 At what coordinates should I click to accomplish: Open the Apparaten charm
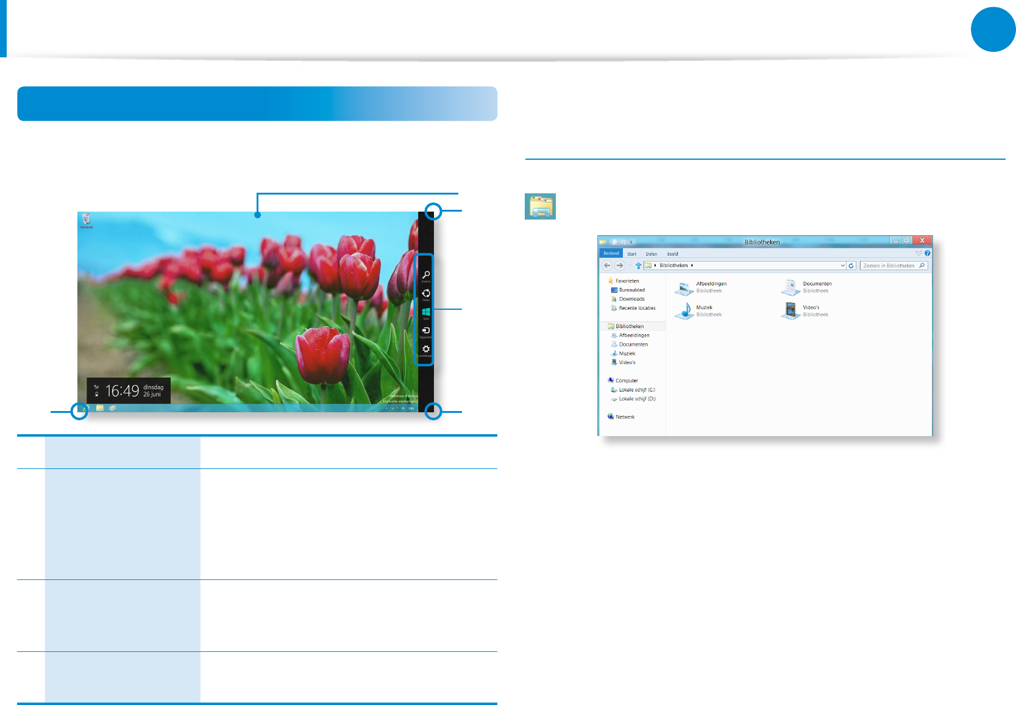coord(426,332)
